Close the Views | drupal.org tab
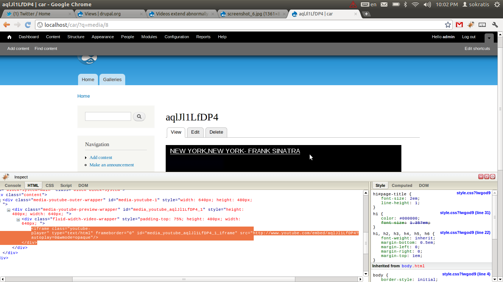 tap(142, 14)
